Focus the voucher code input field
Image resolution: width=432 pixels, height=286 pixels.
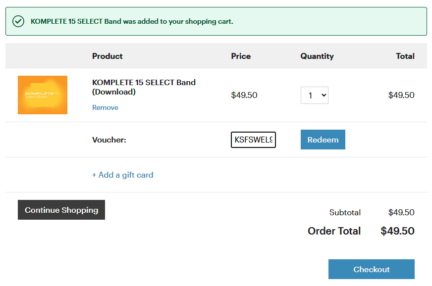point(253,140)
